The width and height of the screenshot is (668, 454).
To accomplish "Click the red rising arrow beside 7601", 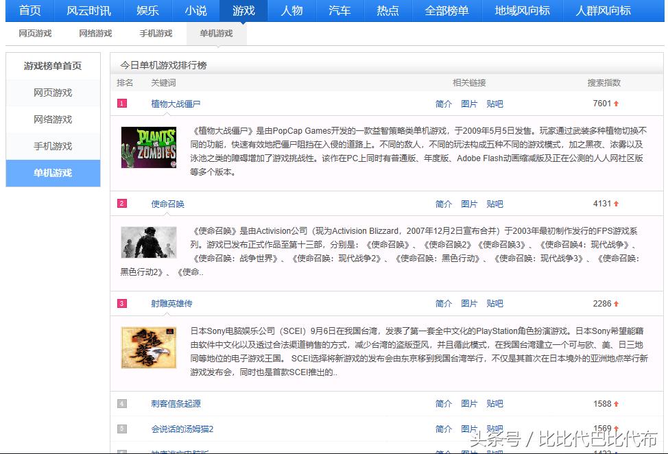I will tap(616, 104).
